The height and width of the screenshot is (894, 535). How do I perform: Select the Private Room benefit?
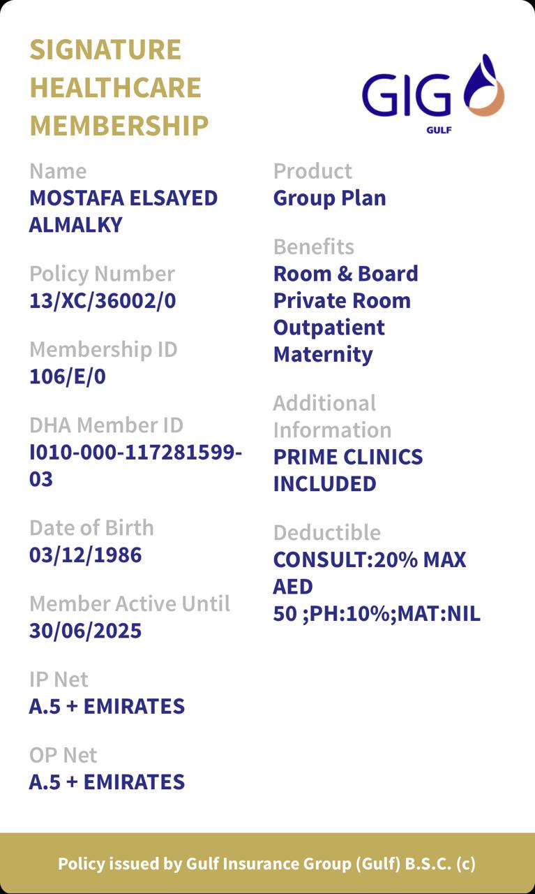click(342, 301)
